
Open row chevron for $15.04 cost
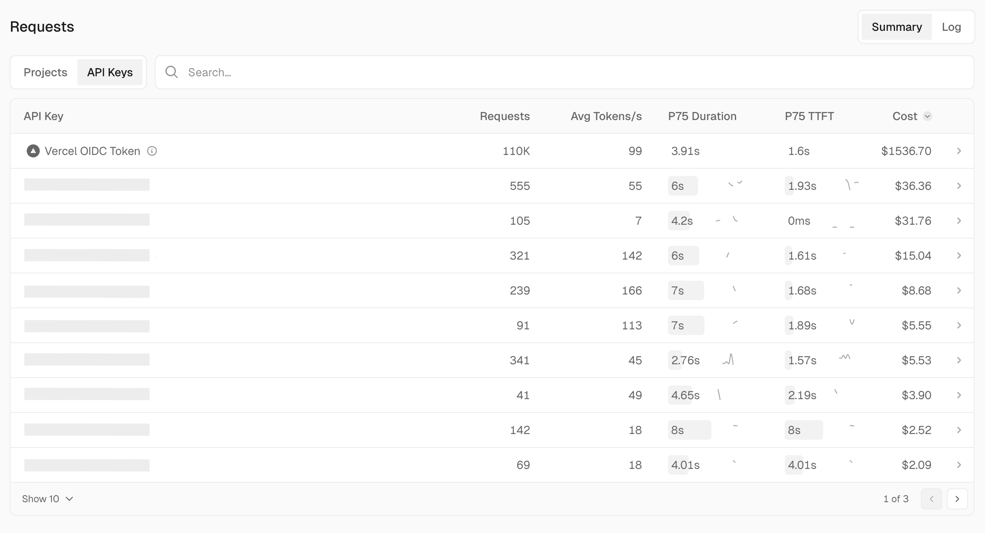click(x=959, y=256)
